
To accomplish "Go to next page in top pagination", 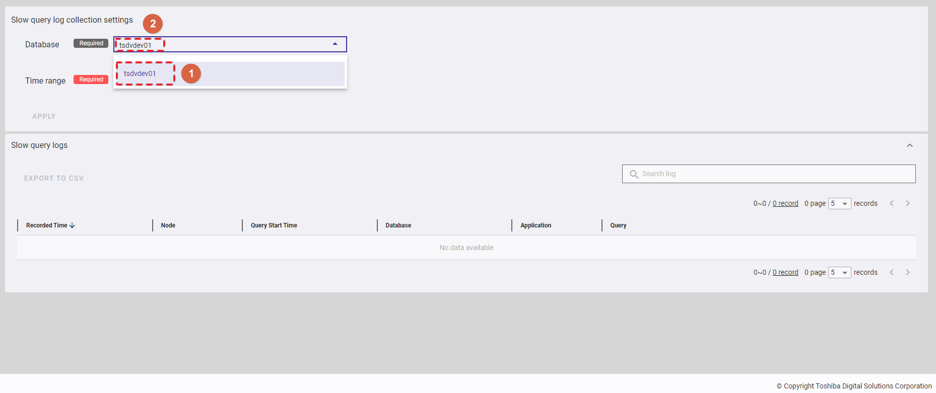I will [x=908, y=203].
